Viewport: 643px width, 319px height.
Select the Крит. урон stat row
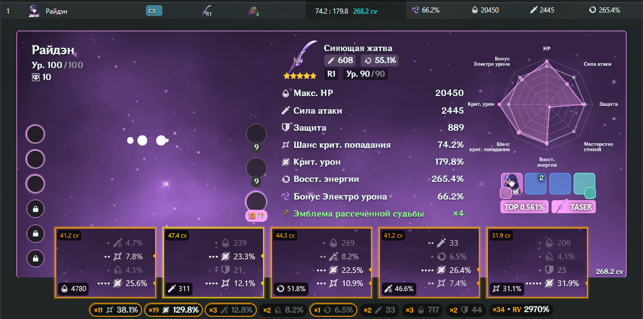pyautogui.click(x=373, y=162)
